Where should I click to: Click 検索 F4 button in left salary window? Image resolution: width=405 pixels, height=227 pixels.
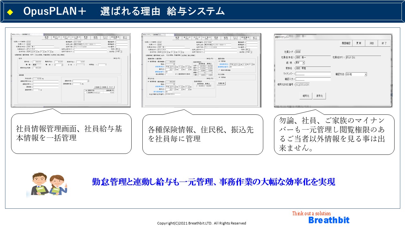47,38
